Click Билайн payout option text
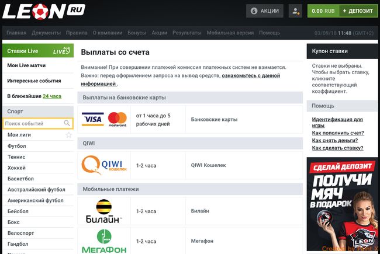380x254 pixels. coord(200,211)
